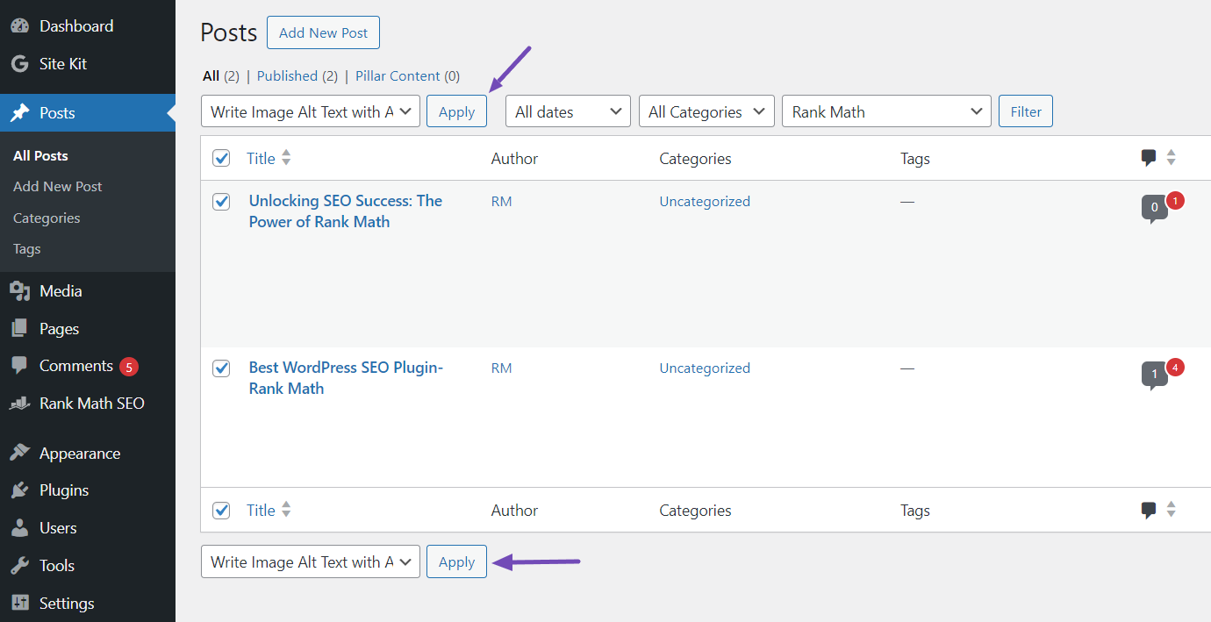Click the Dashboard gauge icon
Viewport: 1211px width, 622px height.
point(19,26)
